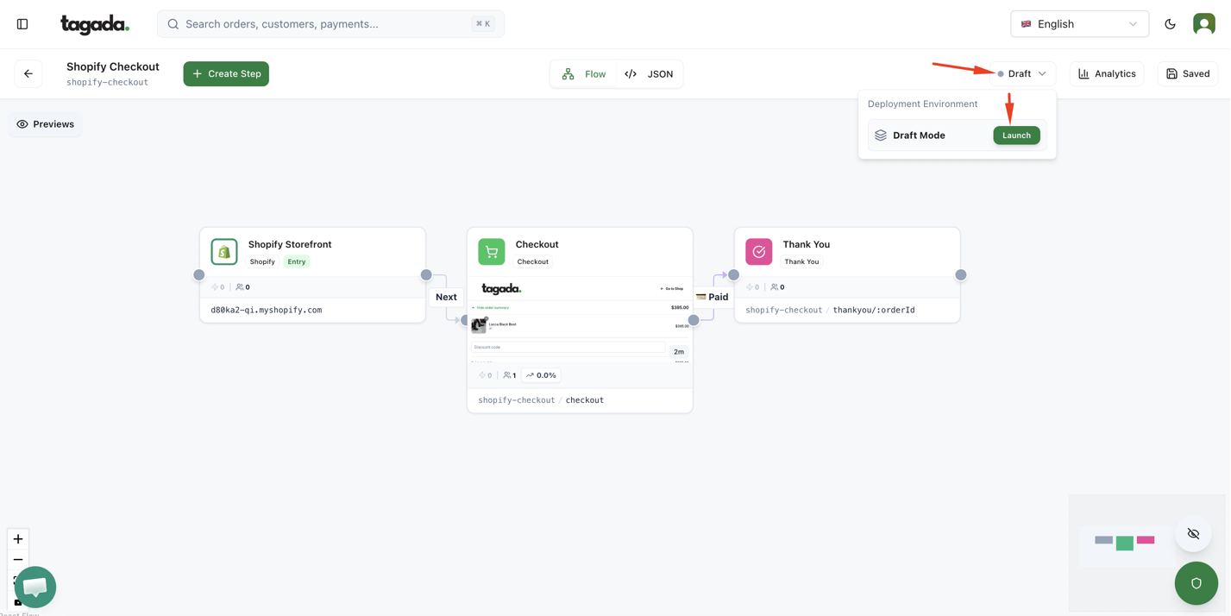Image resolution: width=1231 pixels, height=616 pixels.
Task: Open the user profile avatar
Action: [1203, 24]
